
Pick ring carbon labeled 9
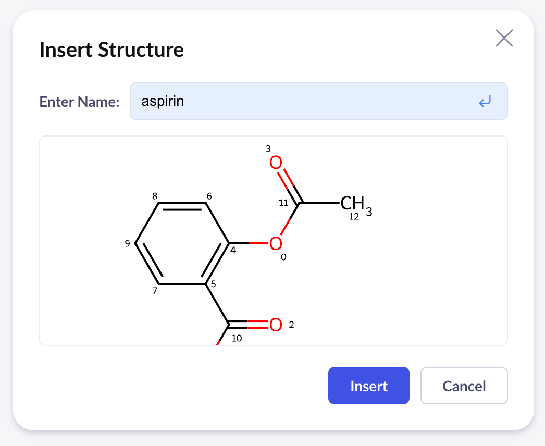pos(135,243)
